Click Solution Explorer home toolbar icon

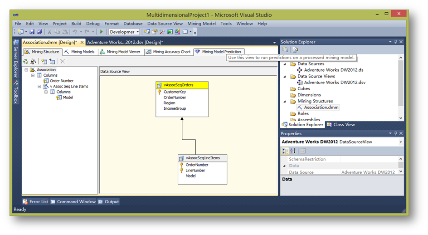285,50
